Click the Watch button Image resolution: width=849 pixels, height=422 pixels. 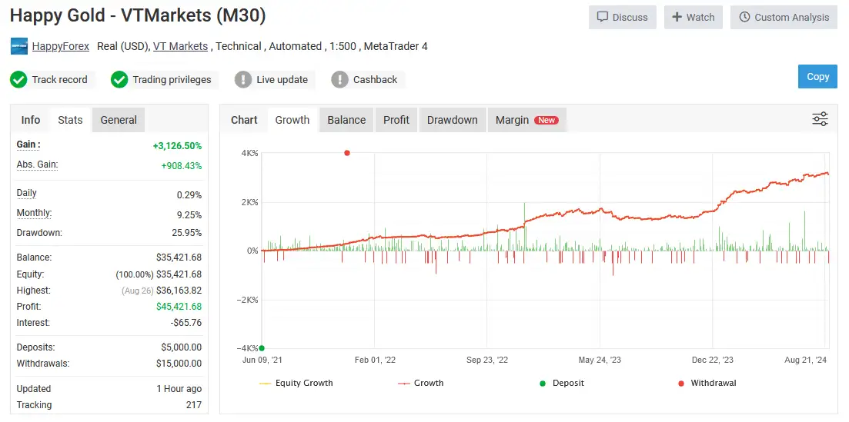(693, 17)
